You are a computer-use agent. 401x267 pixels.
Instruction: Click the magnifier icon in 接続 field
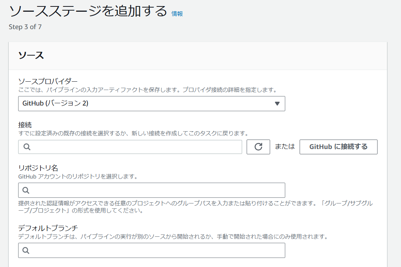(27, 147)
